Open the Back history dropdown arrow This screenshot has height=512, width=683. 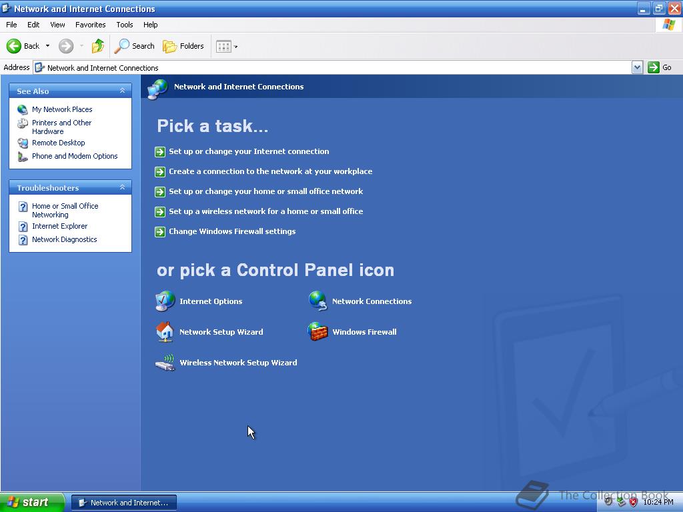(47, 46)
